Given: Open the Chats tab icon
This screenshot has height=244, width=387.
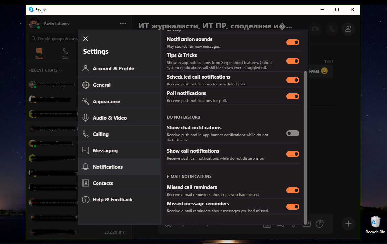Looking at the screenshot, I should pos(39,53).
